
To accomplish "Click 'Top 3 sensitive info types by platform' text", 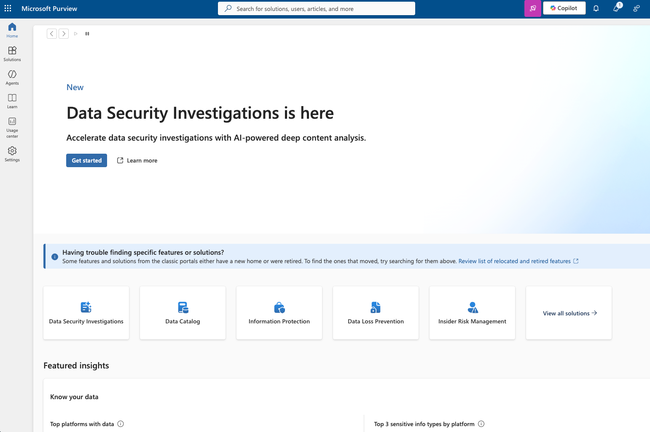I will (424, 424).
